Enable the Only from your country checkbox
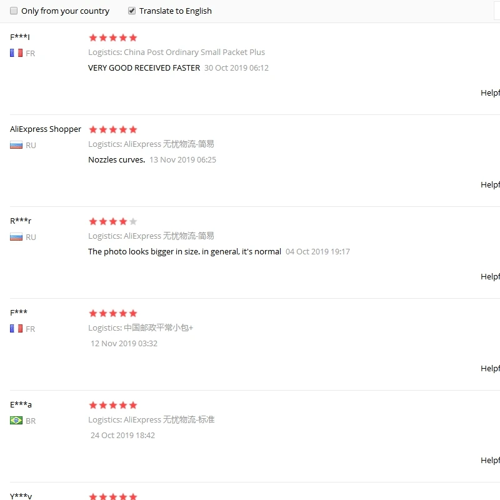The width and height of the screenshot is (500, 500). [x=14, y=11]
